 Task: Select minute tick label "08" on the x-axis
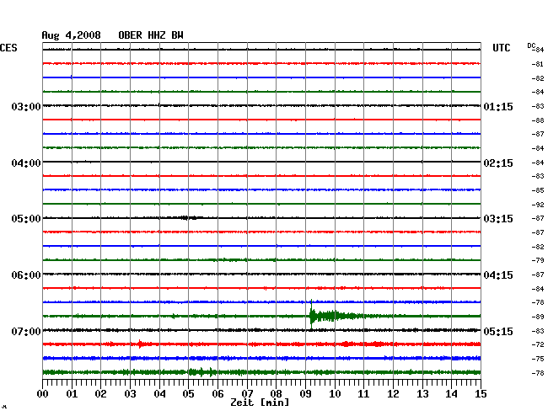tap(276, 394)
